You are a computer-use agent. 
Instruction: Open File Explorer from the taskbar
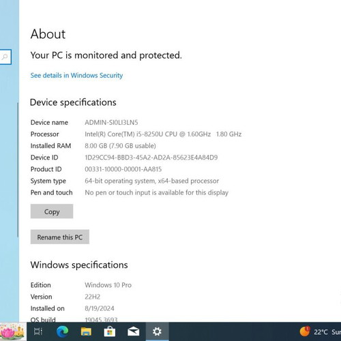pos(86,331)
